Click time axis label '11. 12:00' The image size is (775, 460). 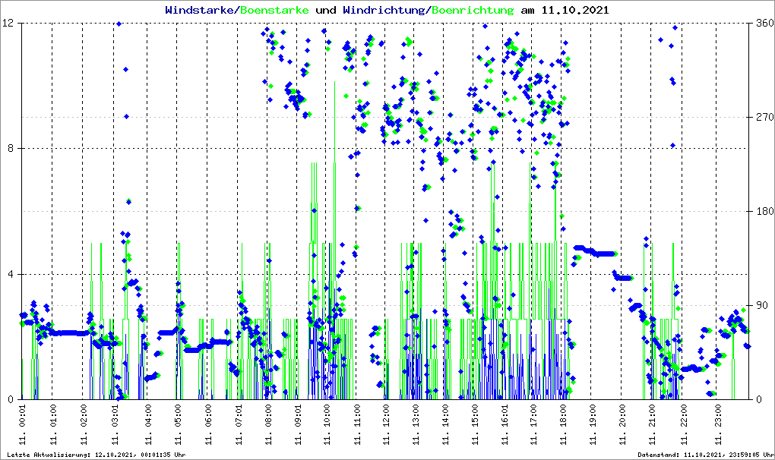[x=385, y=424]
